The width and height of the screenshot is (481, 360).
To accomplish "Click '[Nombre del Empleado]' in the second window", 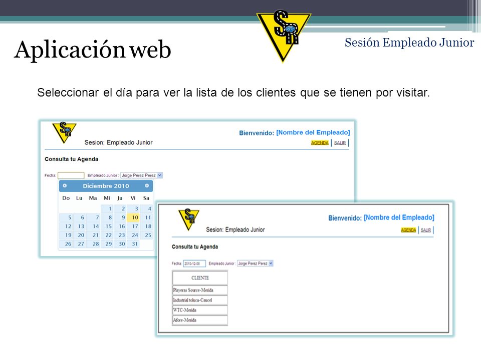I will tap(399, 217).
